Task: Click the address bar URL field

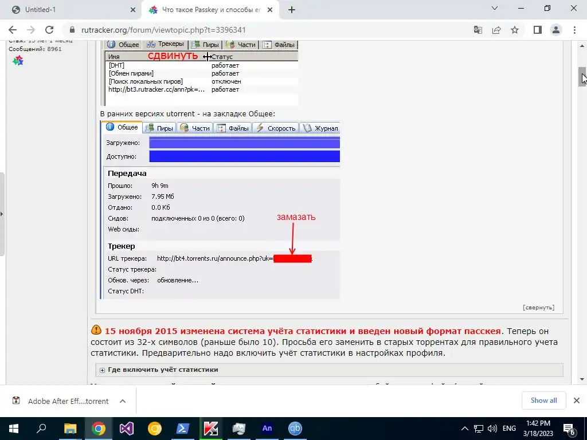Action: click(x=269, y=30)
